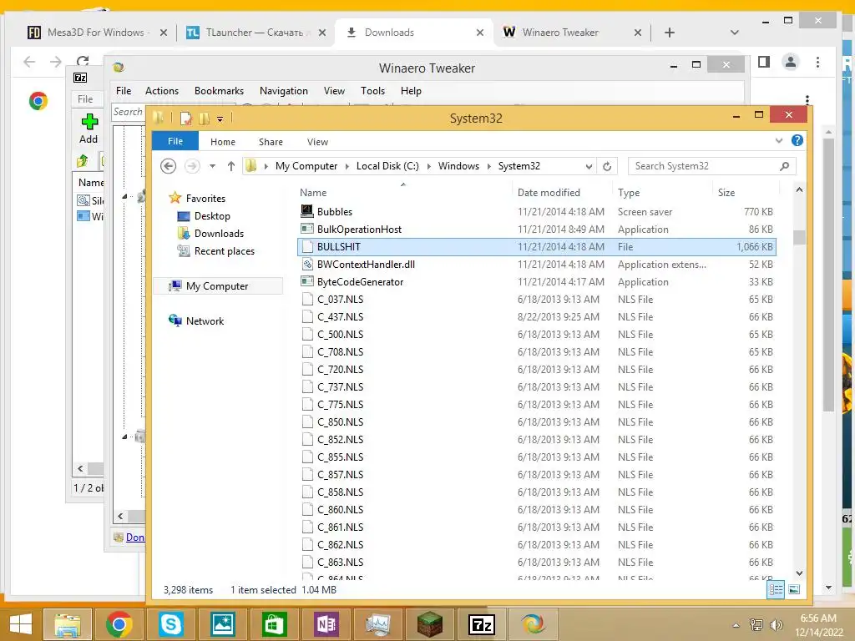
Task: Select the Bubbles screen saver file
Action: pyautogui.click(x=537, y=211)
